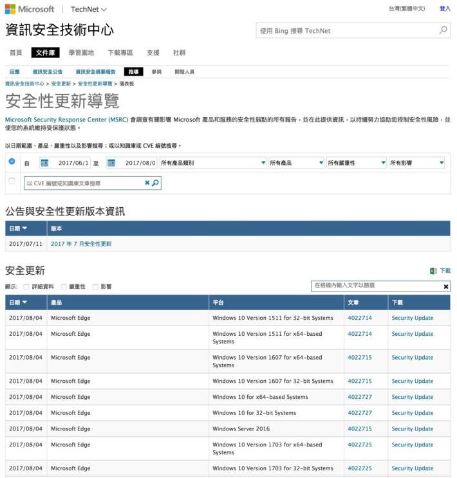Viewport: 457px width, 478px height.
Task: Open the 2017 年 7 月安全性更新 link
Action: pos(81,244)
